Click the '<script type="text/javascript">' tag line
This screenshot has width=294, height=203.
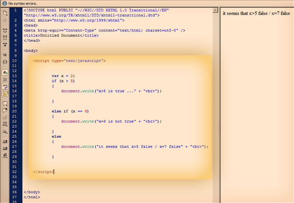click(69, 61)
